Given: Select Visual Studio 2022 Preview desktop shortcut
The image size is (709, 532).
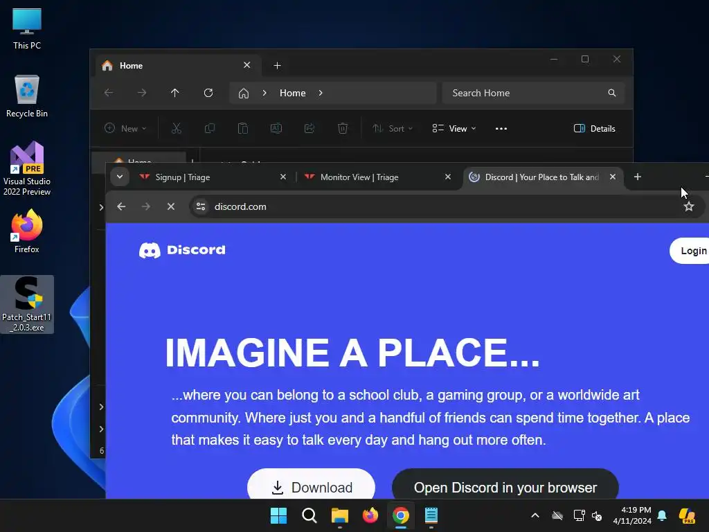Looking at the screenshot, I should coord(27,168).
